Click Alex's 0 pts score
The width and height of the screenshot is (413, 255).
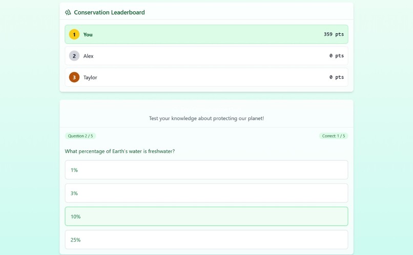click(337, 56)
